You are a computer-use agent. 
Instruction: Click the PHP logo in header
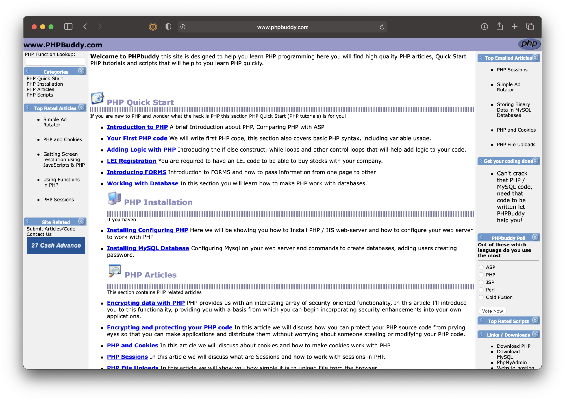[529, 44]
